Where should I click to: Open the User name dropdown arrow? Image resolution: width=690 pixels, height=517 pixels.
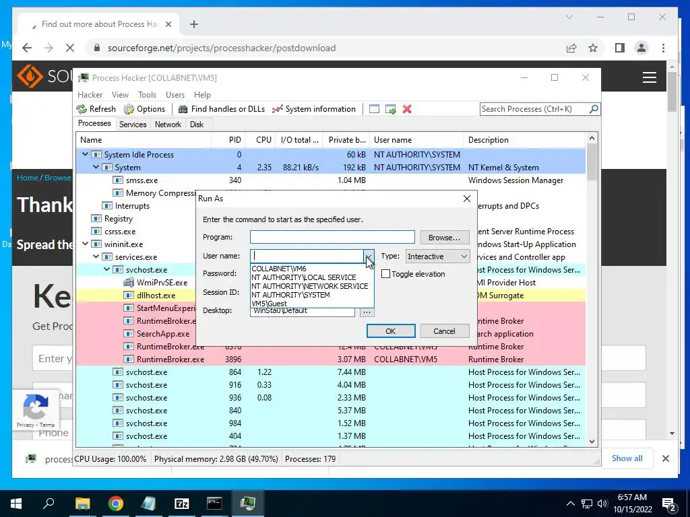tap(369, 256)
